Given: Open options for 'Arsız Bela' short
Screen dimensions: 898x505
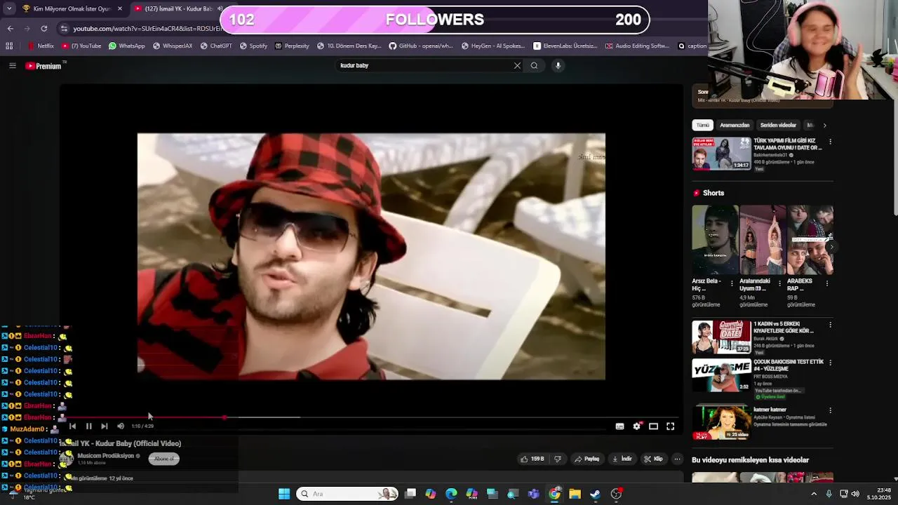Looking at the screenshot, I should tap(732, 283).
